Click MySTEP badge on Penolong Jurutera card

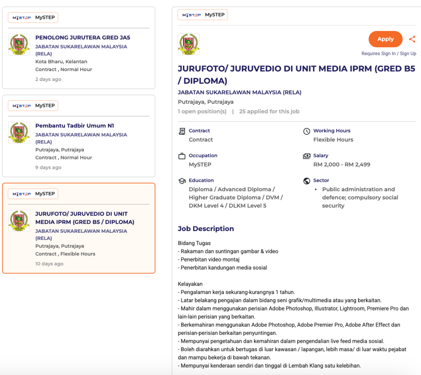pos(33,17)
